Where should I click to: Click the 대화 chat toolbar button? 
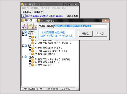click(24, 26)
